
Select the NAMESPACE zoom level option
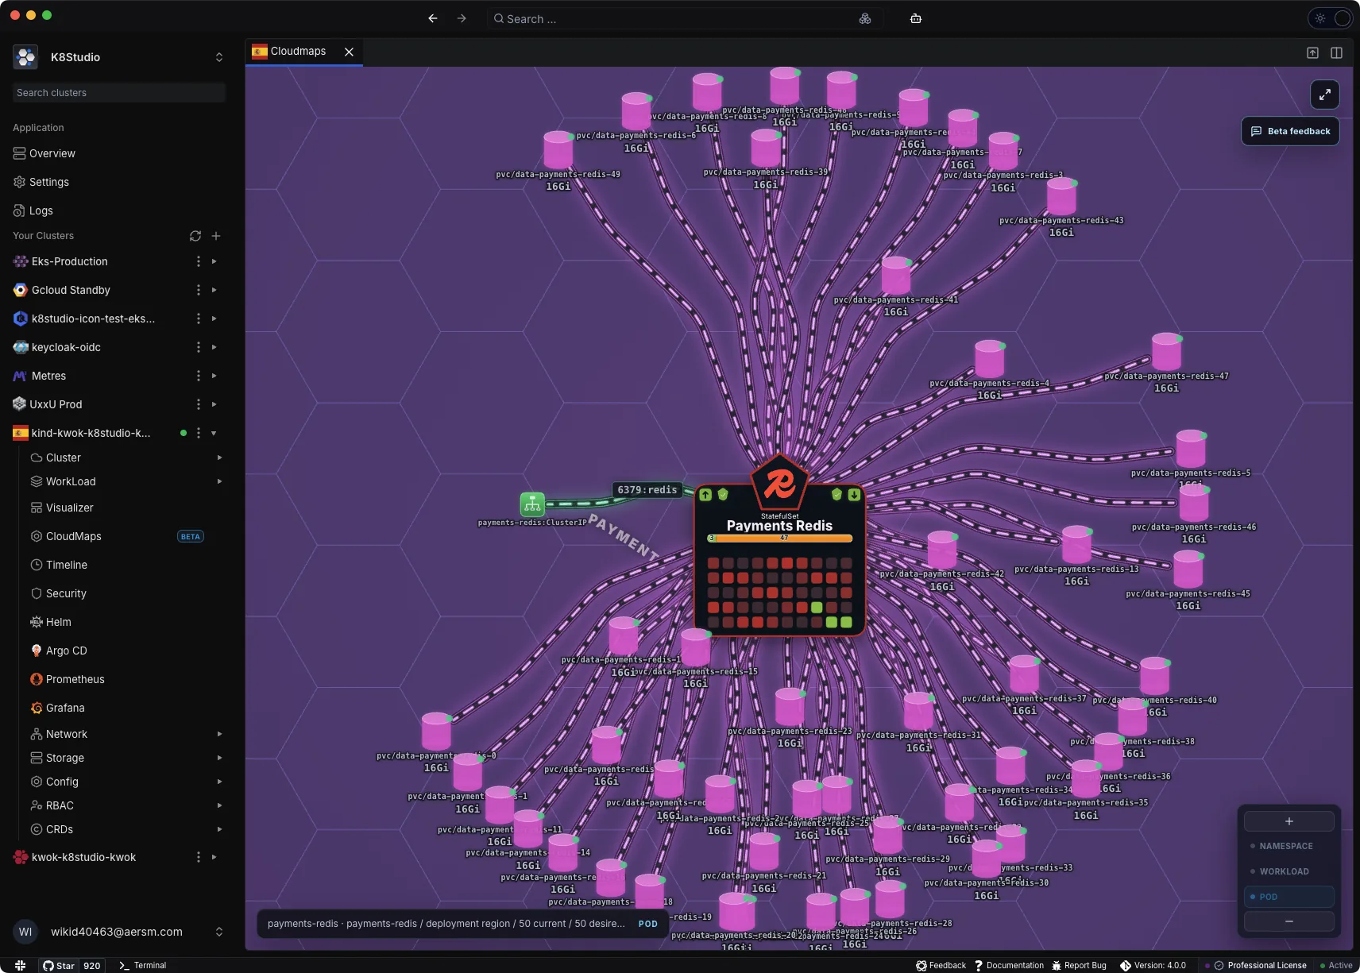pos(1289,846)
